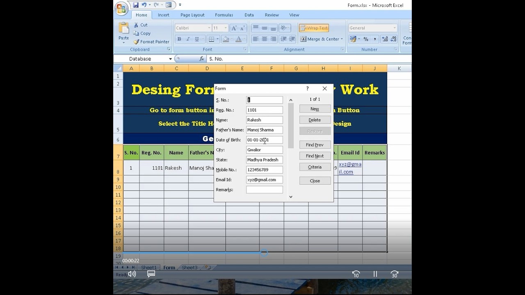
Task: Apply the Font Color letter A
Action: pyautogui.click(x=238, y=39)
